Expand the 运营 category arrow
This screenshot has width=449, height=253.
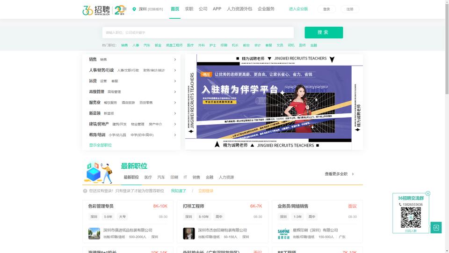click(x=175, y=81)
